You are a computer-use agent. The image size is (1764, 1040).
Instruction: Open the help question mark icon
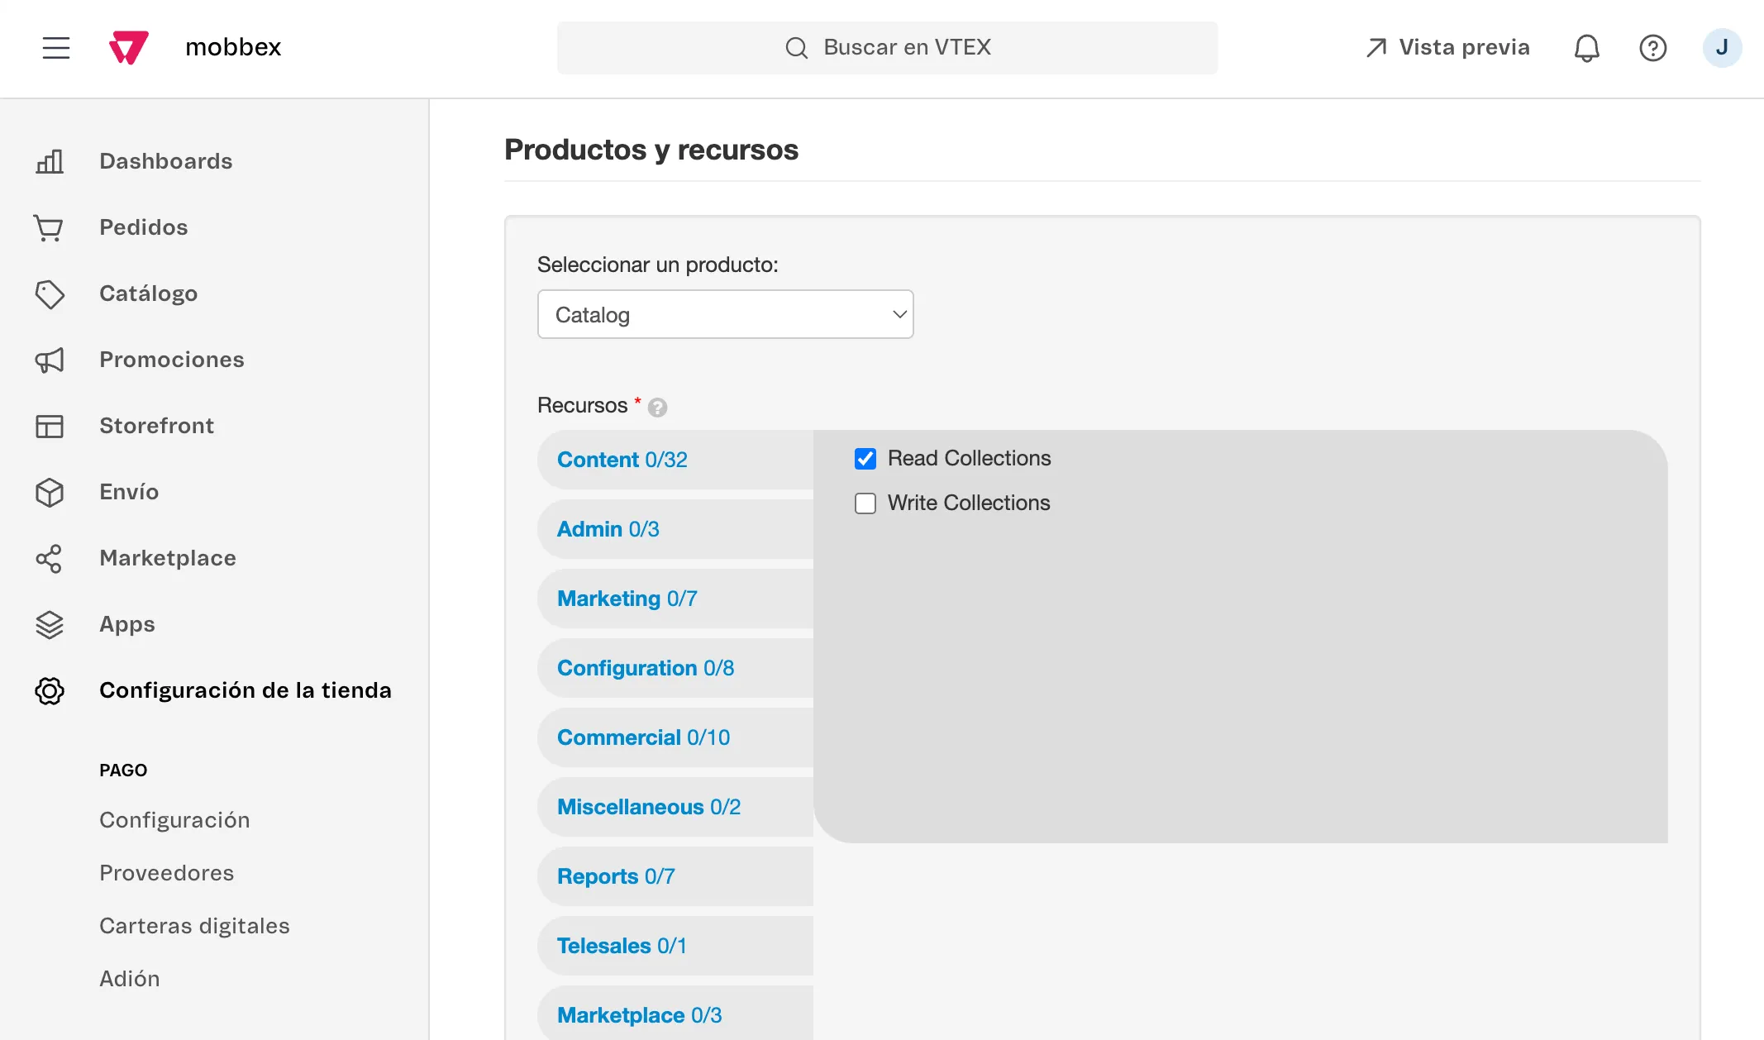point(1652,48)
